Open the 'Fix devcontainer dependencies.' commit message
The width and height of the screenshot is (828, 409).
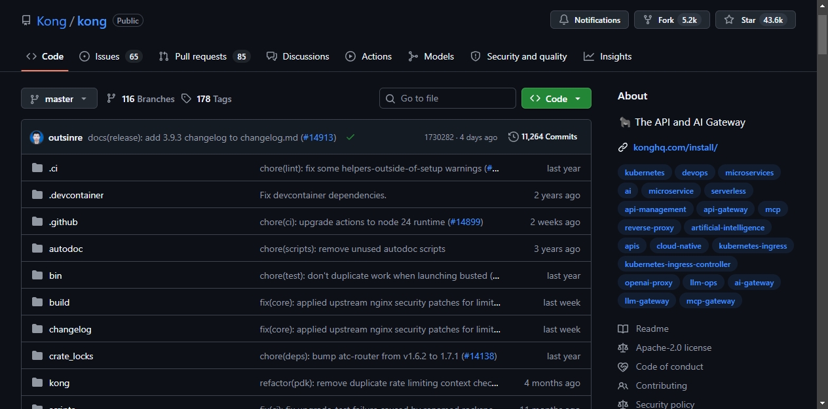pyautogui.click(x=323, y=195)
